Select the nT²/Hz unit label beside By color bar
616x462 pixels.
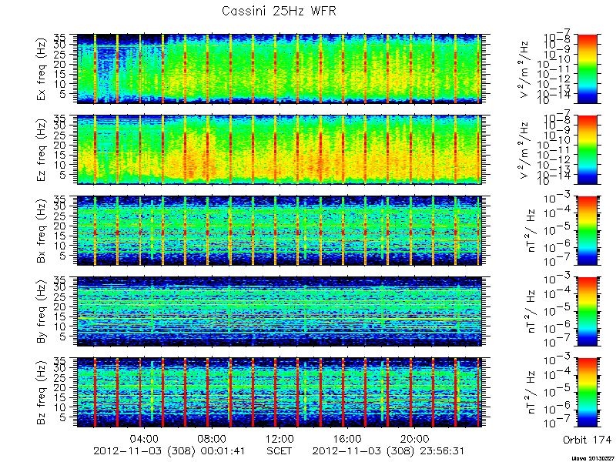click(531, 312)
